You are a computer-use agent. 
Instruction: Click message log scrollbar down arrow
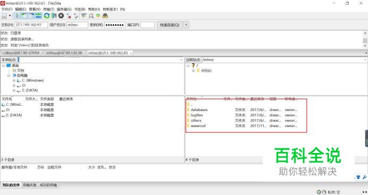(365, 46)
